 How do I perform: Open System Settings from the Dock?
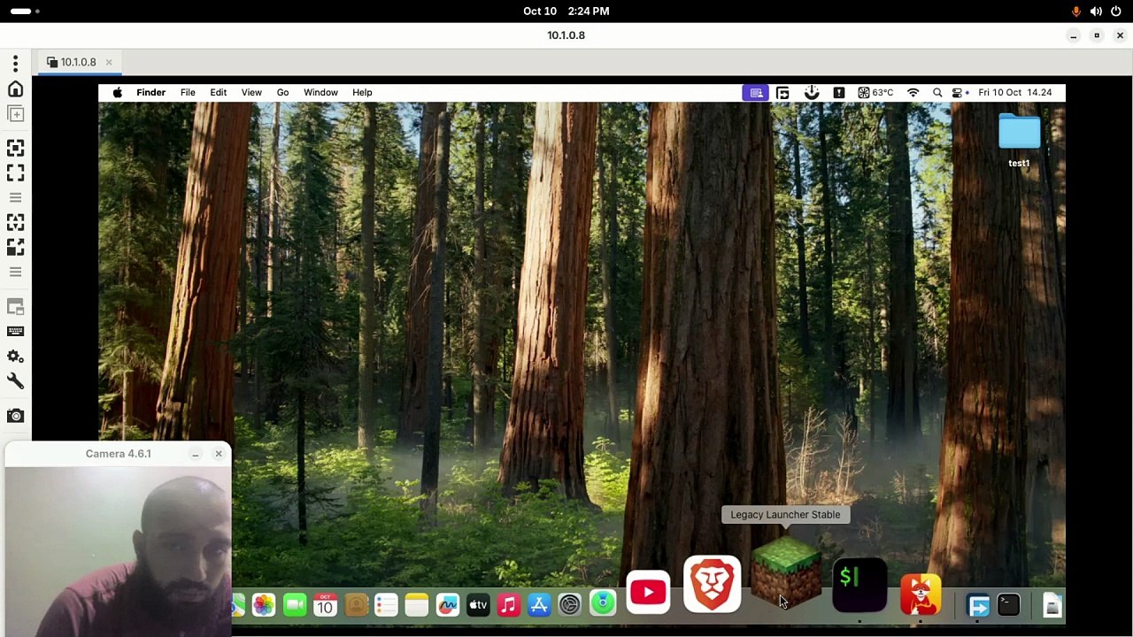pyautogui.click(x=569, y=604)
